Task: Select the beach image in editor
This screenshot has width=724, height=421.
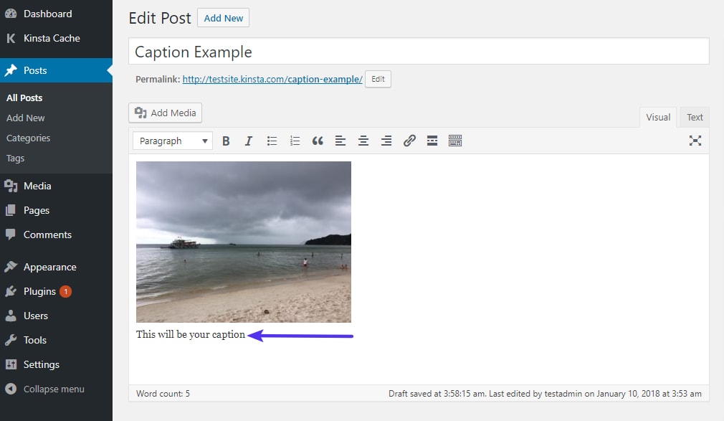Action: (244, 242)
